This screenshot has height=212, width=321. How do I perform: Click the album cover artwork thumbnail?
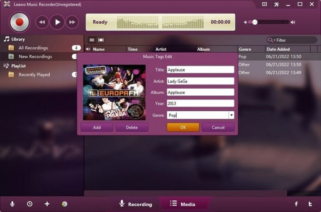point(114,92)
